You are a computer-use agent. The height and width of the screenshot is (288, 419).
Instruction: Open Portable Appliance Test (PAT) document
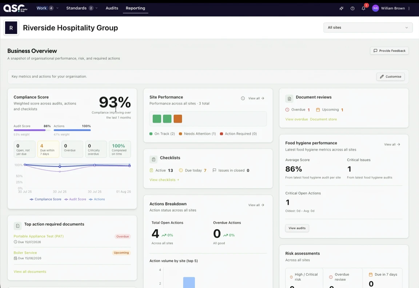pos(39,236)
